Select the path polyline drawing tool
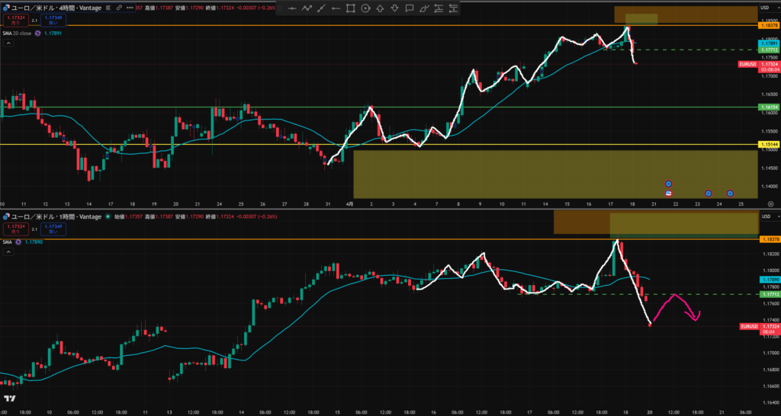This screenshot has height=416, width=781. 307,8
